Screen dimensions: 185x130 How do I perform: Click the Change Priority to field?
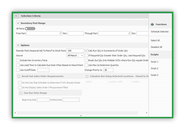(108, 70)
